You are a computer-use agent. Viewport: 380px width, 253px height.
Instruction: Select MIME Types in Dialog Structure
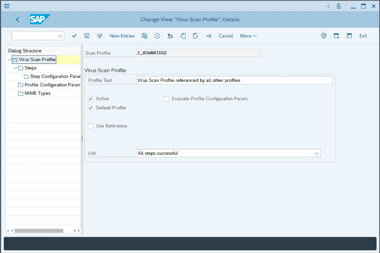coord(37,93)
